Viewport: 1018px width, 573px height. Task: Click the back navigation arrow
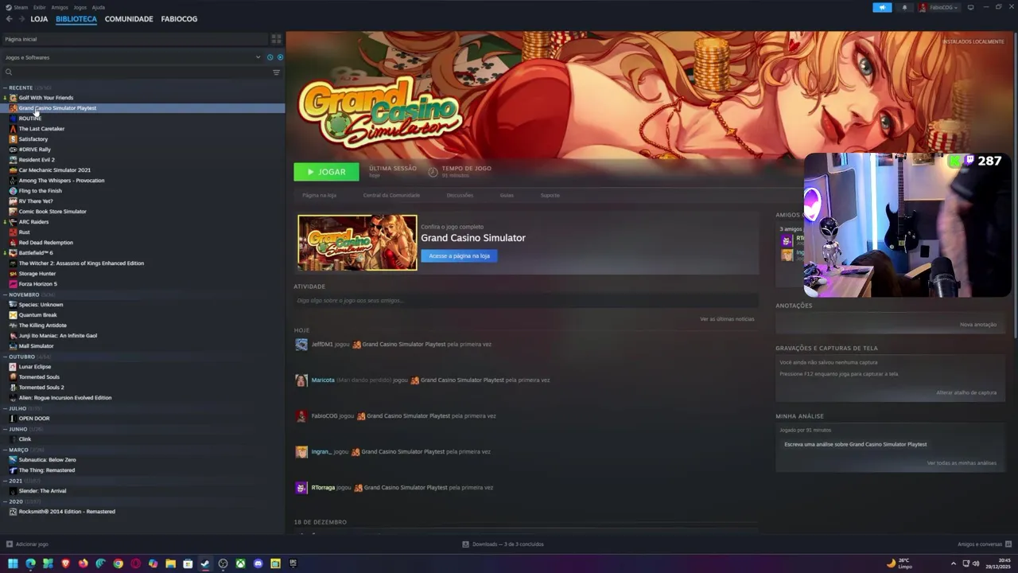click(x=9, y=18)
